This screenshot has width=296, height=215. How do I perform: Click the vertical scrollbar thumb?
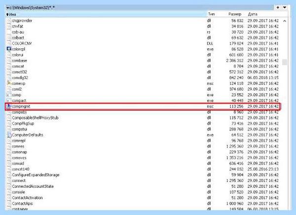click(285, 62)
